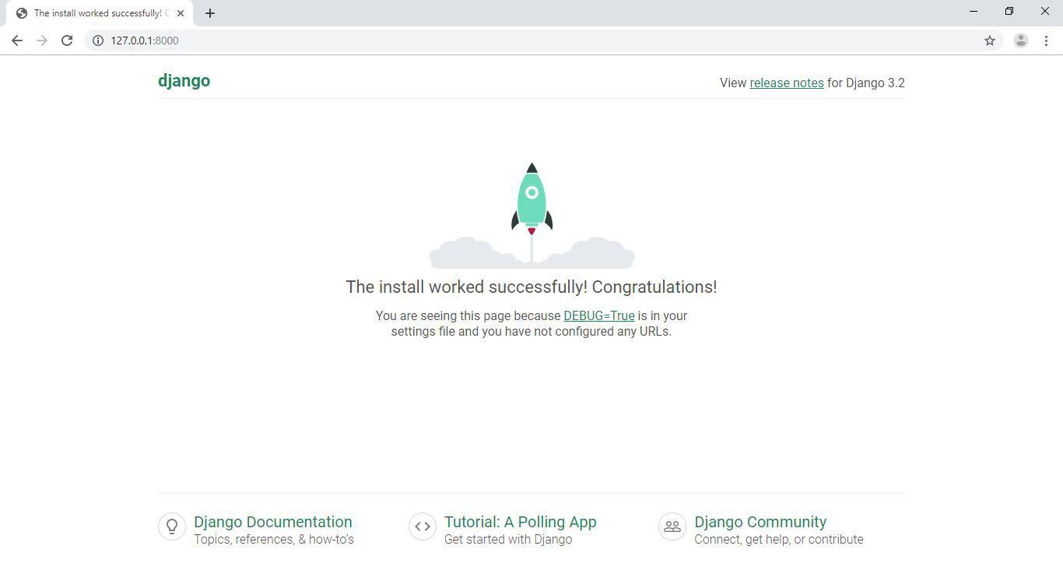Click the people community icon

tap(672, 526)
